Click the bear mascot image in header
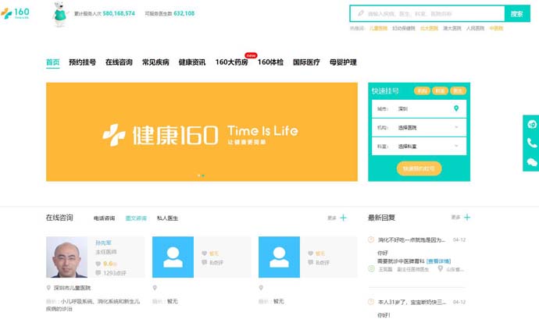Viewport: 539px width, 319px height. pos(60,14)
